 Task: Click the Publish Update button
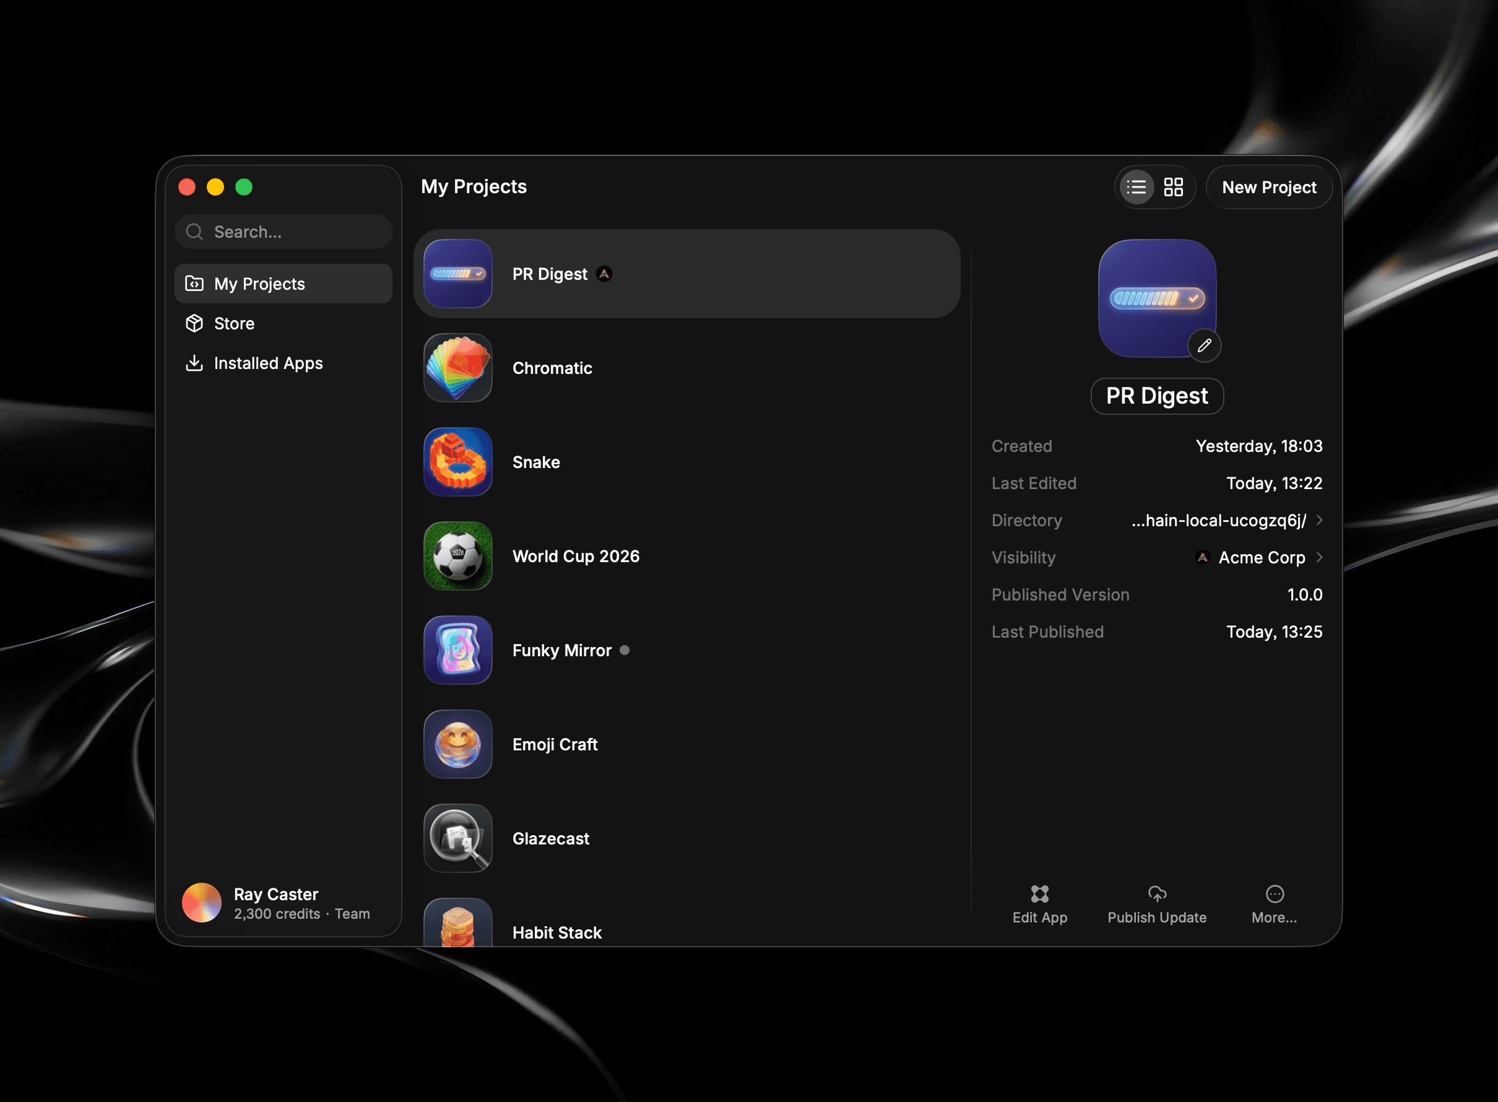[1156, 905]
